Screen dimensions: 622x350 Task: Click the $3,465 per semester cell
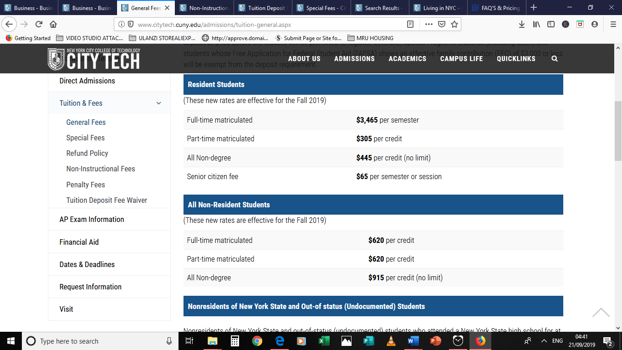387,120
